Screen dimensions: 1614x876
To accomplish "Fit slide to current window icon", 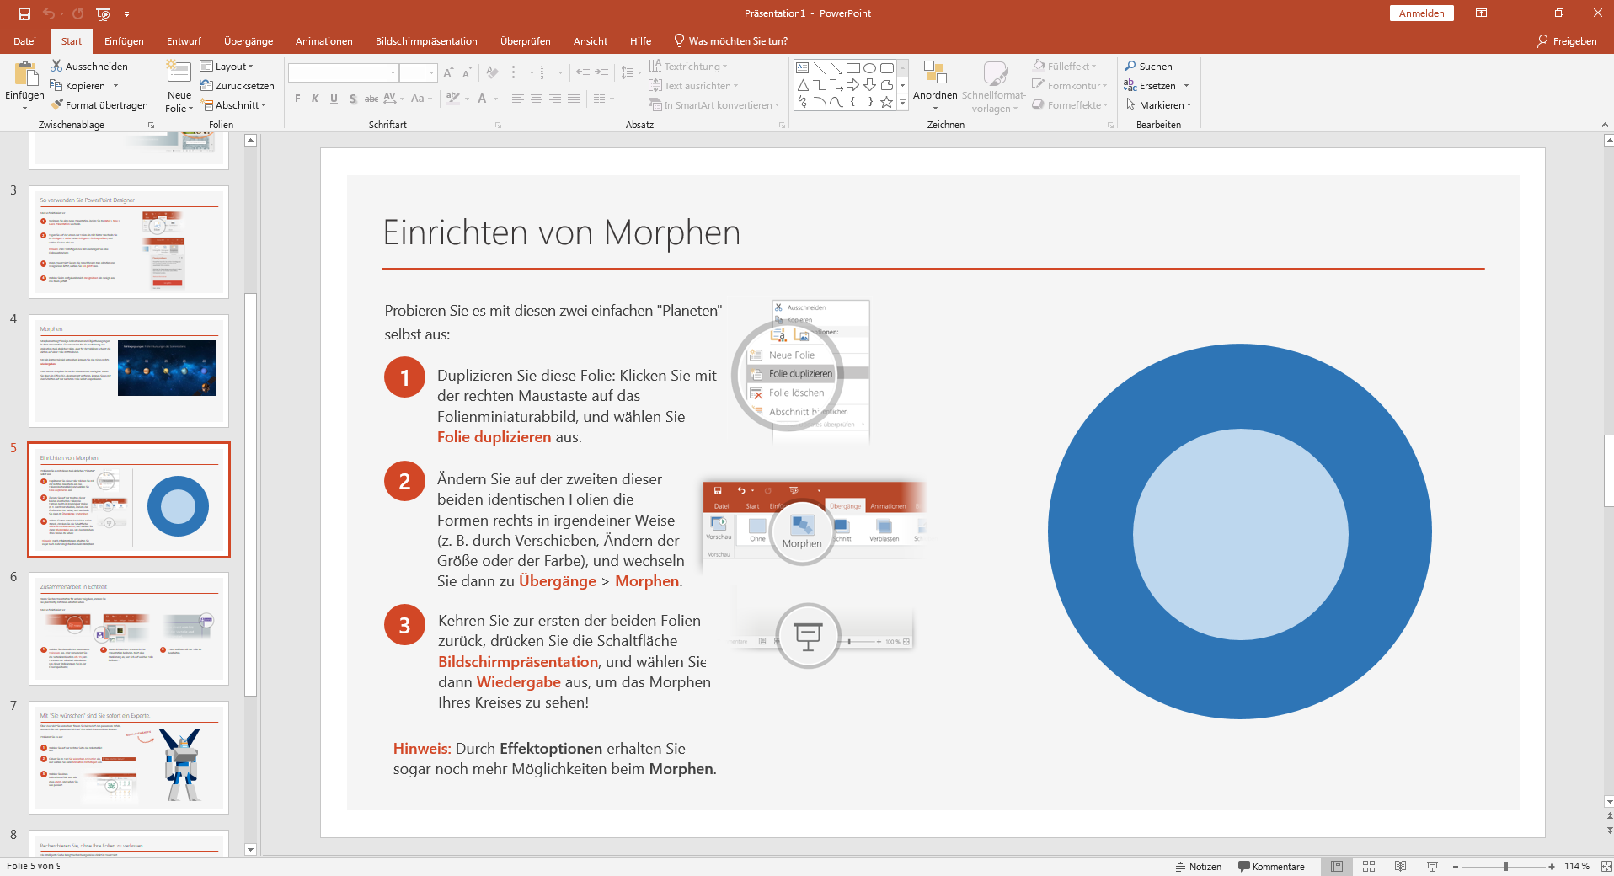I will tap(1606, 866).
